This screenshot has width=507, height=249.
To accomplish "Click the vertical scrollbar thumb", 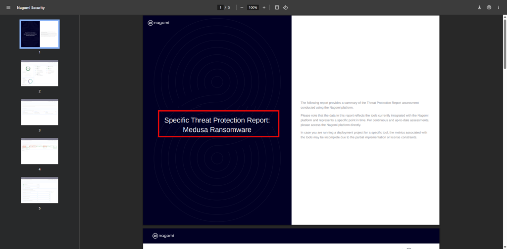I will [x=505, y=43].
